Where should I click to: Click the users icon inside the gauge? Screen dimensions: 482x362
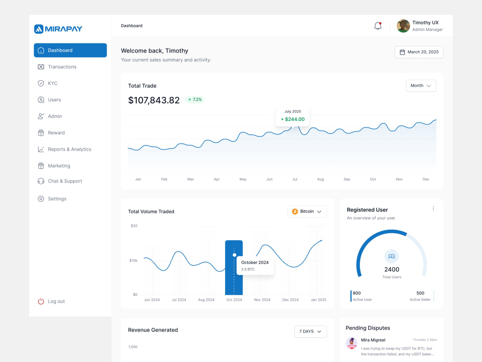click(x=391, y=256)
